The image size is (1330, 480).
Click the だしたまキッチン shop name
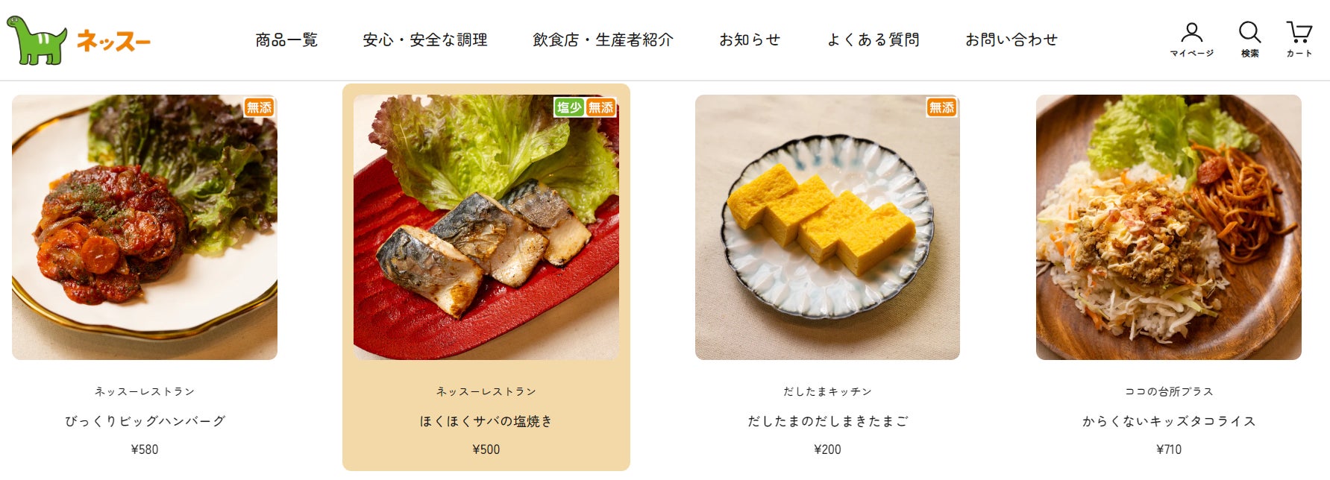[x=828, y=391]
